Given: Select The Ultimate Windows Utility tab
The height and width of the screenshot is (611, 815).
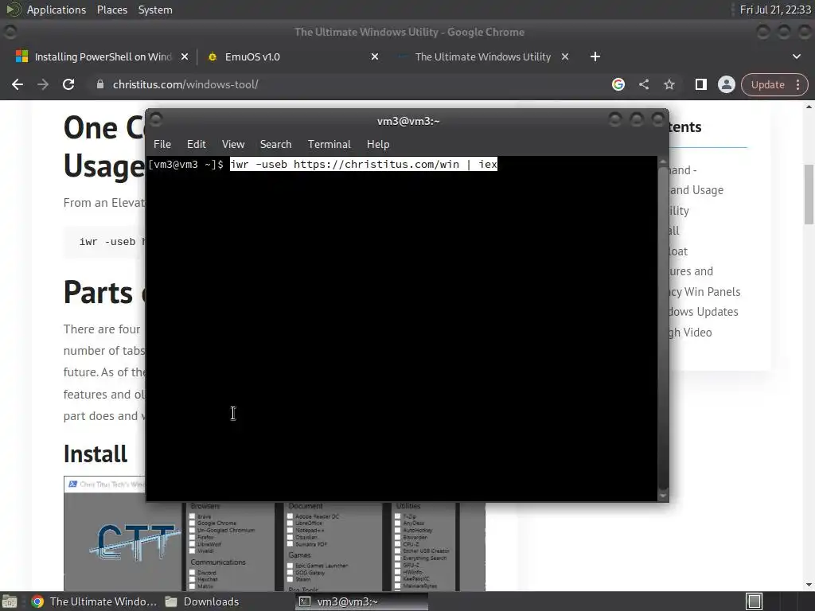Looking at the screenshot, I should 482,56.
